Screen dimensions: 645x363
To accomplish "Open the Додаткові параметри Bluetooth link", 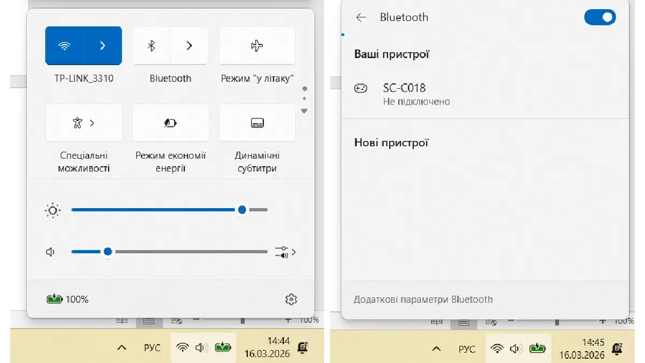I will click(x=423, y=300).
